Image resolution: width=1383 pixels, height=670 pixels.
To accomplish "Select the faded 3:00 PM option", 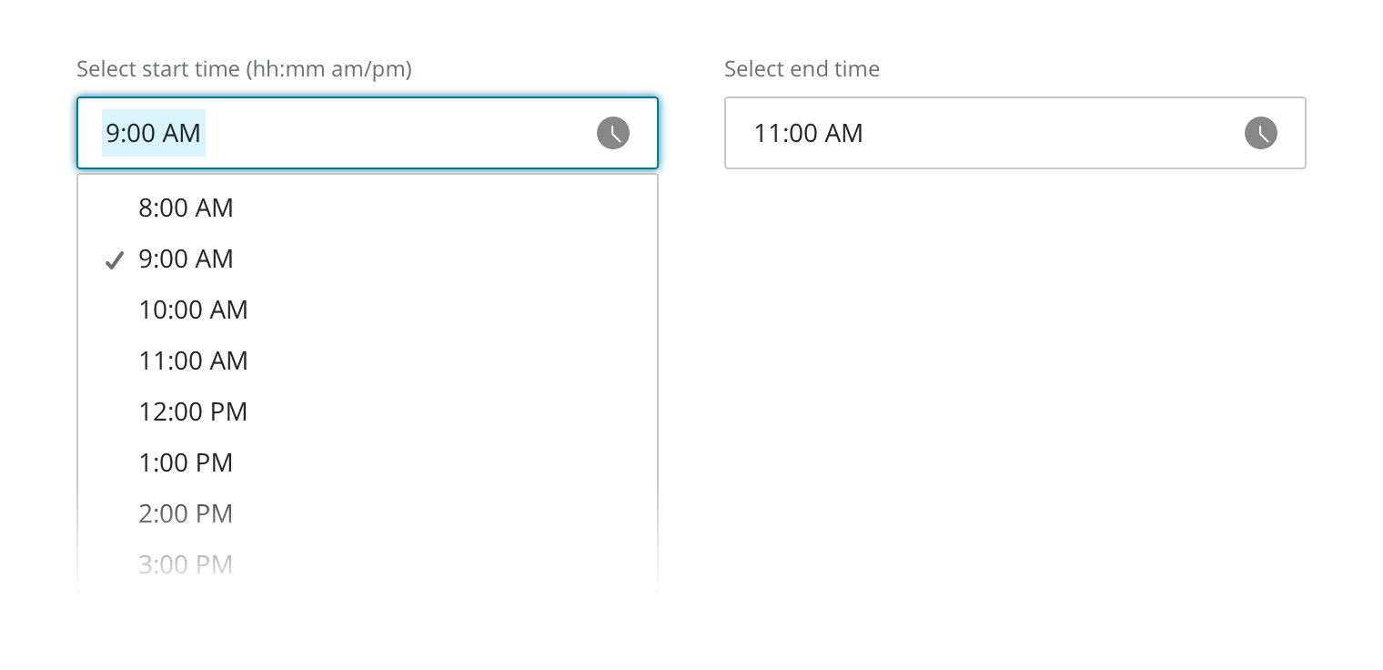I will pyautogui.click(x=186, y=564).
